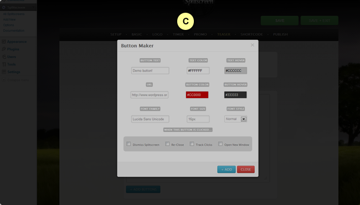This screenshot has height=205, width=360.
Task: Switch to the TEASER tab
Action: click(x=224, y=34)
